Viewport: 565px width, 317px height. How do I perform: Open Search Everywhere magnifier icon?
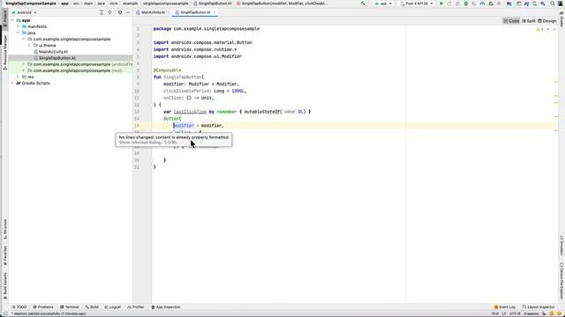[x=553, y=4]
